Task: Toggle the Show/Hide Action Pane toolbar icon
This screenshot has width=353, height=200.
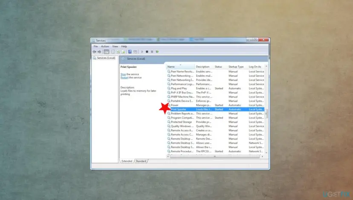Action: click(135, 52)
